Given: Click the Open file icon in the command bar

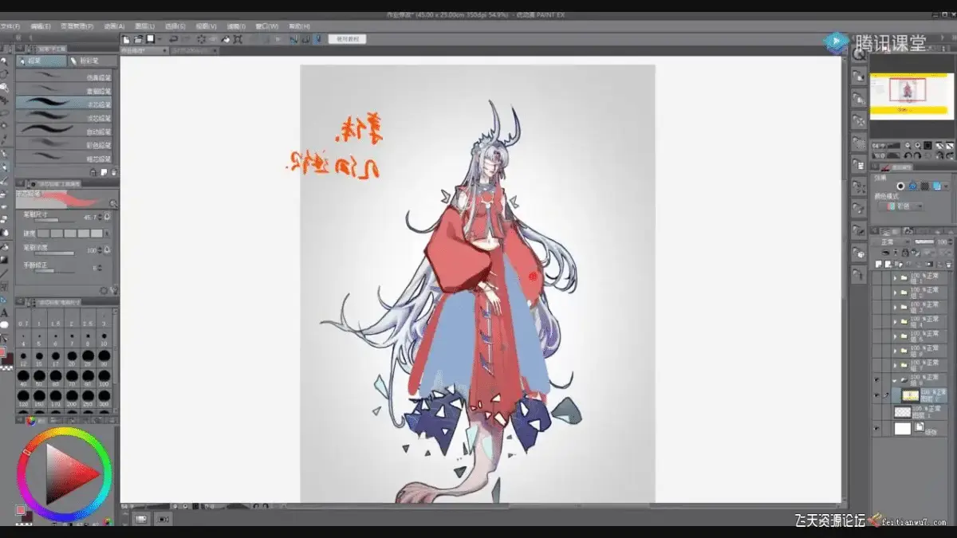Looking at the screenshot, I should tap(138, 38).
